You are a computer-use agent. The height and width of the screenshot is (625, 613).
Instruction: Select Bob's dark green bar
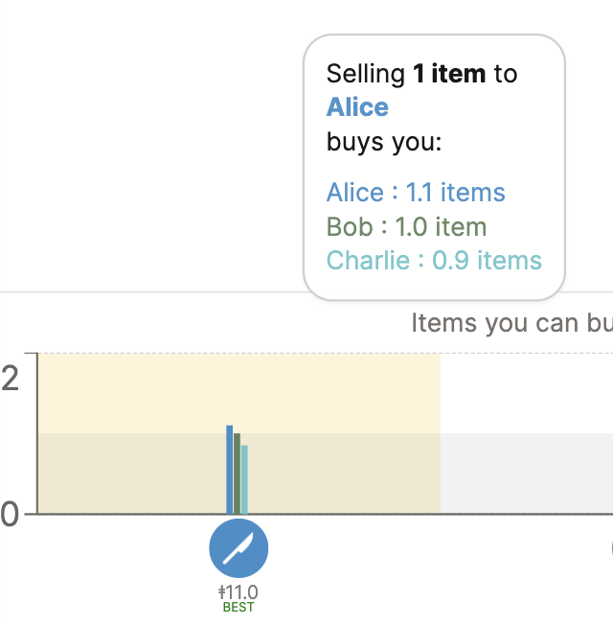click(237, 474)
